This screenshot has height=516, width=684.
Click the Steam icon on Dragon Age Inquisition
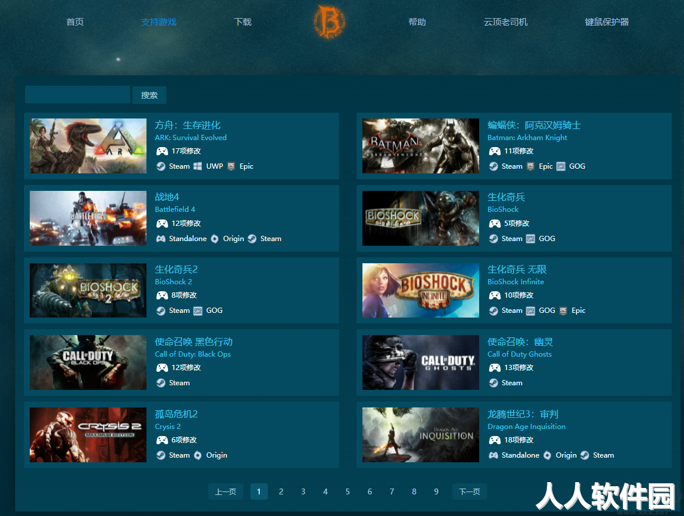click(x=585, y=455)
